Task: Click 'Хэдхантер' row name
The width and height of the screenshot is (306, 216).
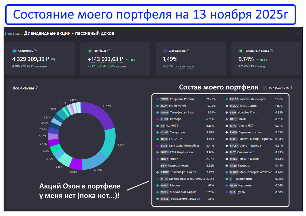Action: 245,185
